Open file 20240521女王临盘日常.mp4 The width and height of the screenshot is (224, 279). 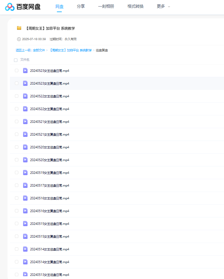pyautogui.click(x=49, y=122)
